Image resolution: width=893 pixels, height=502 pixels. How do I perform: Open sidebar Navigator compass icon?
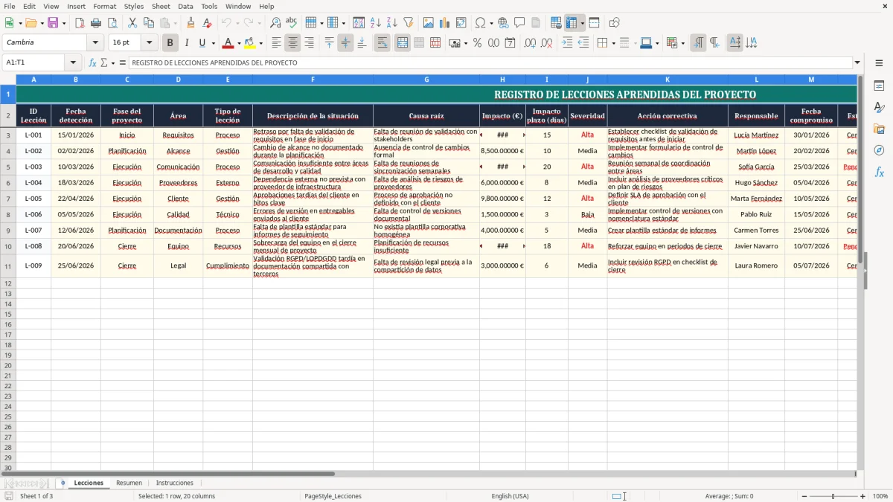click(x=880, y=150)
